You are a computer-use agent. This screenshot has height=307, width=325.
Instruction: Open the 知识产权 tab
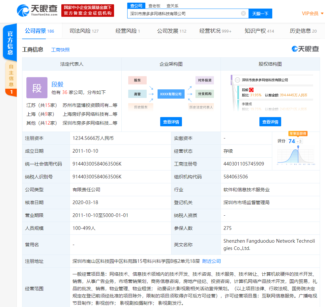pos(259,31)
